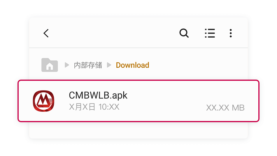Viewport: 277px width, 156px height.
Task: Go back using the left arrow icon
Action: (46, 33)
